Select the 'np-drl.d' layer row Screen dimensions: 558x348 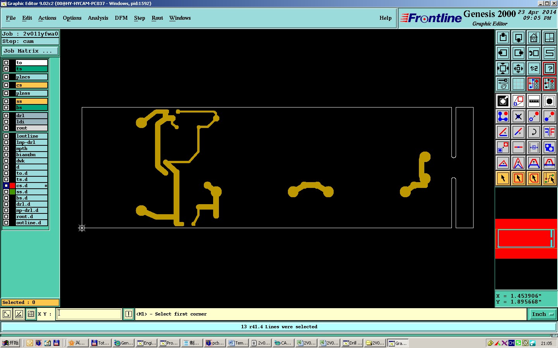[32, 210]
